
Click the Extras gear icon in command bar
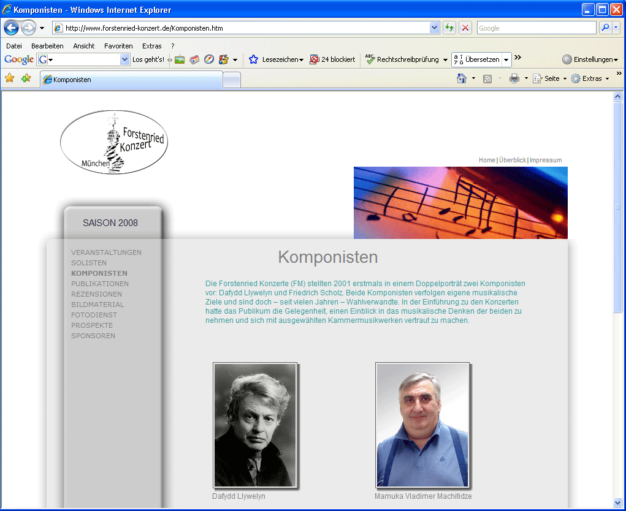click(576, 78)
